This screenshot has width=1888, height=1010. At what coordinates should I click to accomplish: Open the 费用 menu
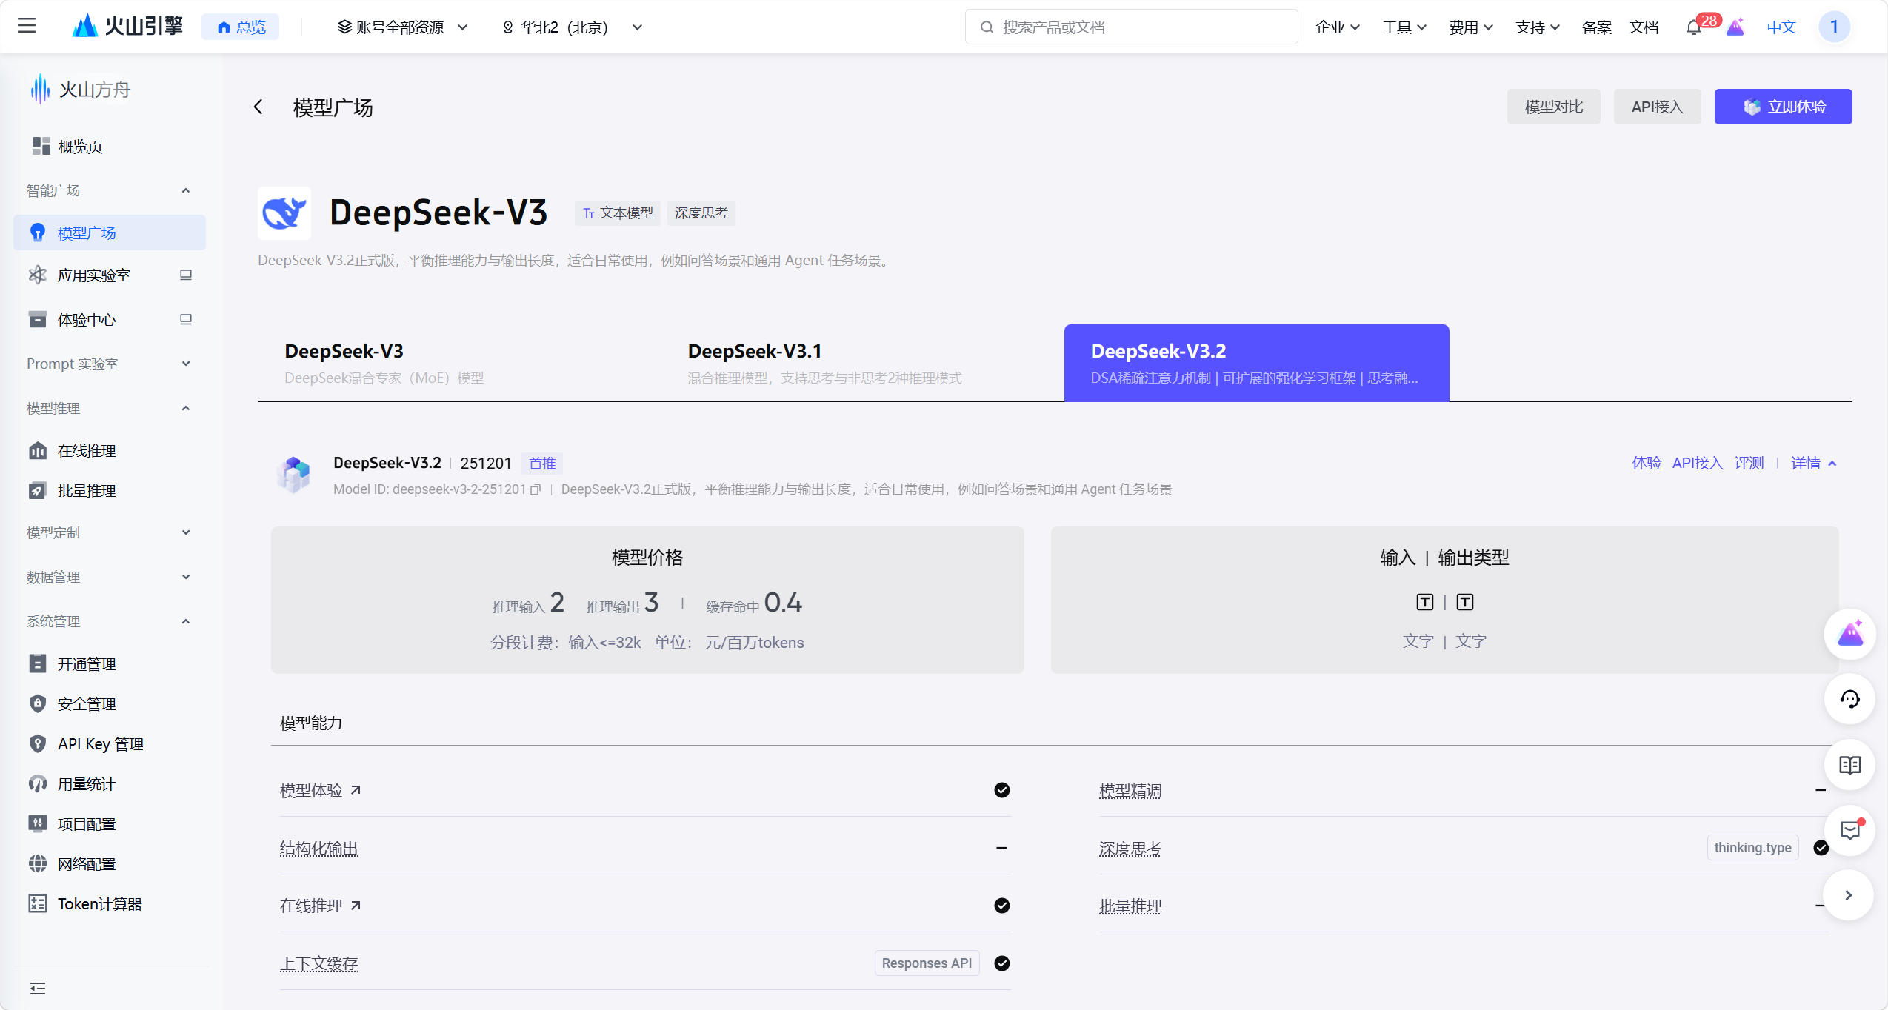[x=1470, y=27]
